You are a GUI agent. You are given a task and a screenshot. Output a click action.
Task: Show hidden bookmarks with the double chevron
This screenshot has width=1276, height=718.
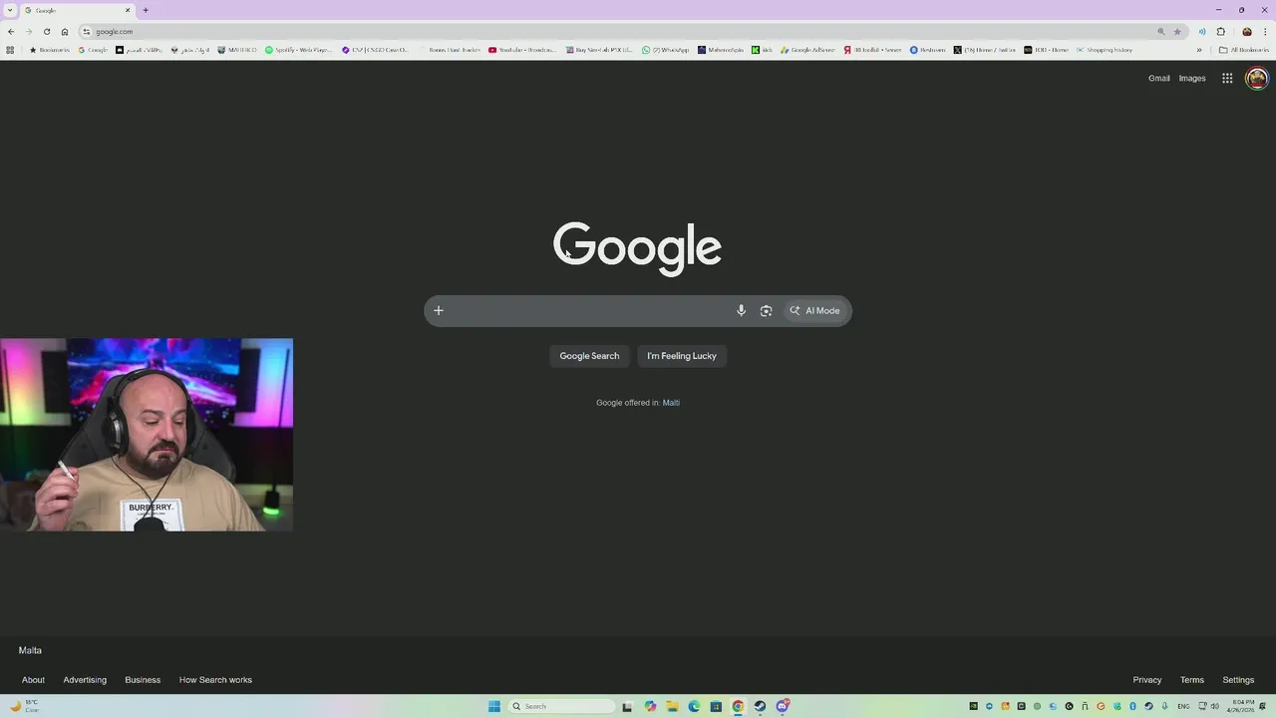(x=1199, y=50)
